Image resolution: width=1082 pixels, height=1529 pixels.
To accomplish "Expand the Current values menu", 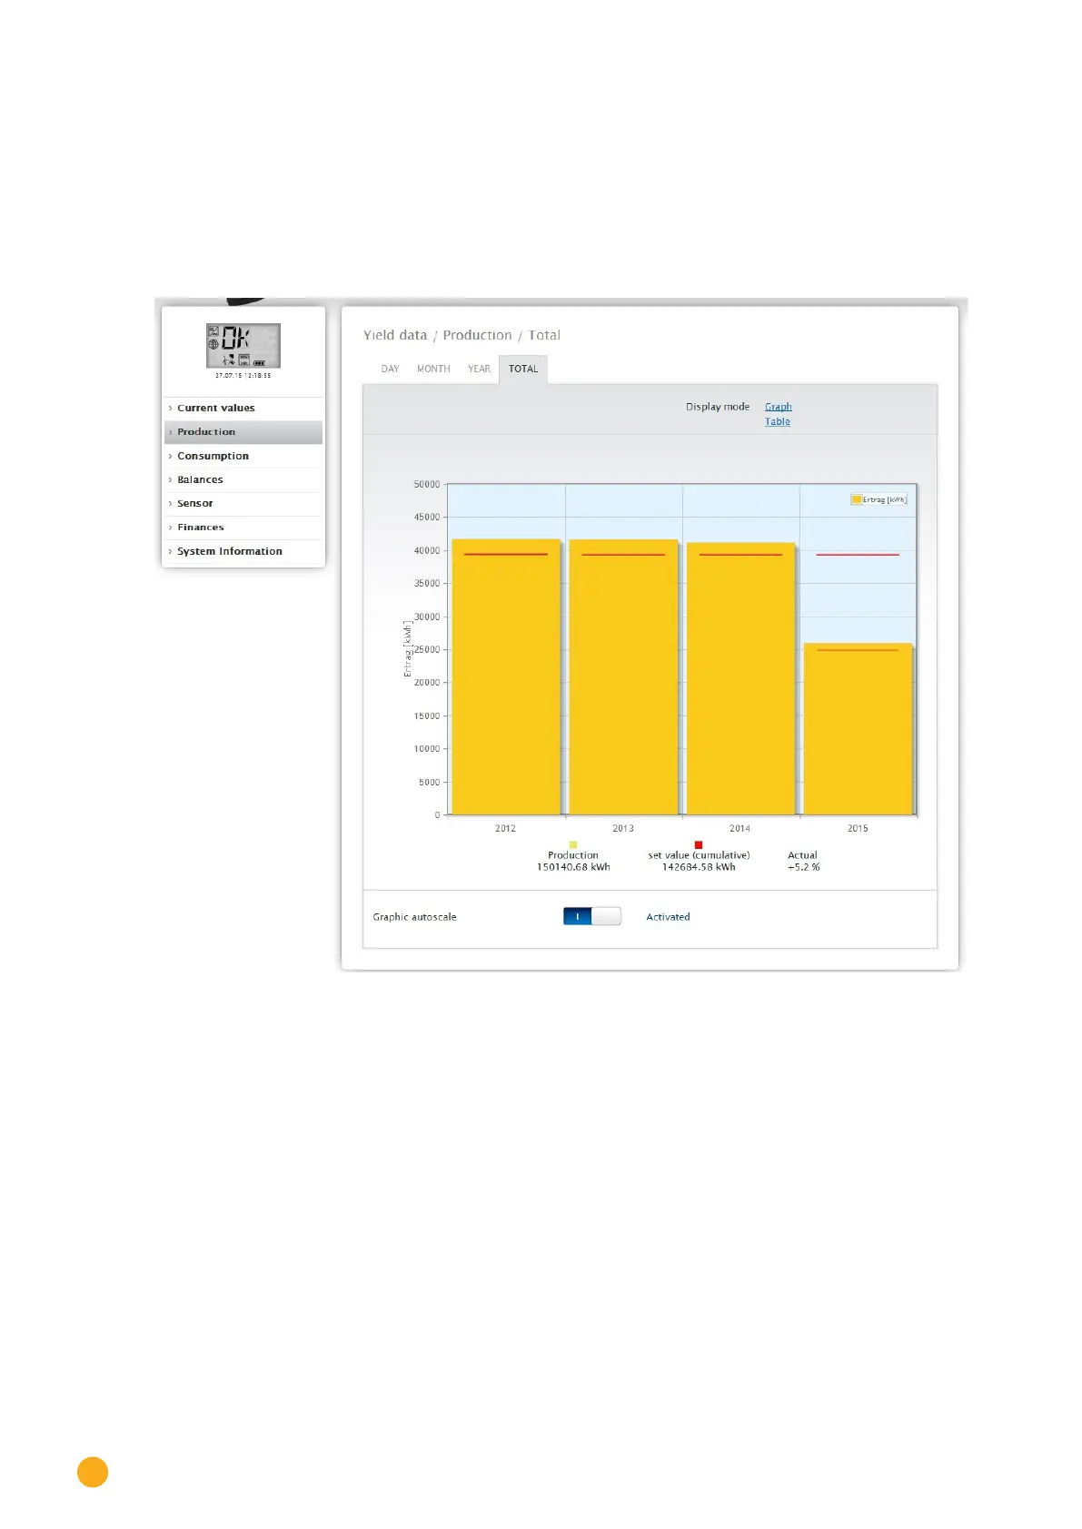I will [x=216, y=409].
